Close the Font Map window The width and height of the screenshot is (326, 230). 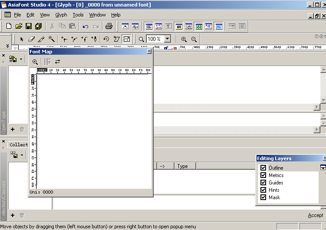149,51
